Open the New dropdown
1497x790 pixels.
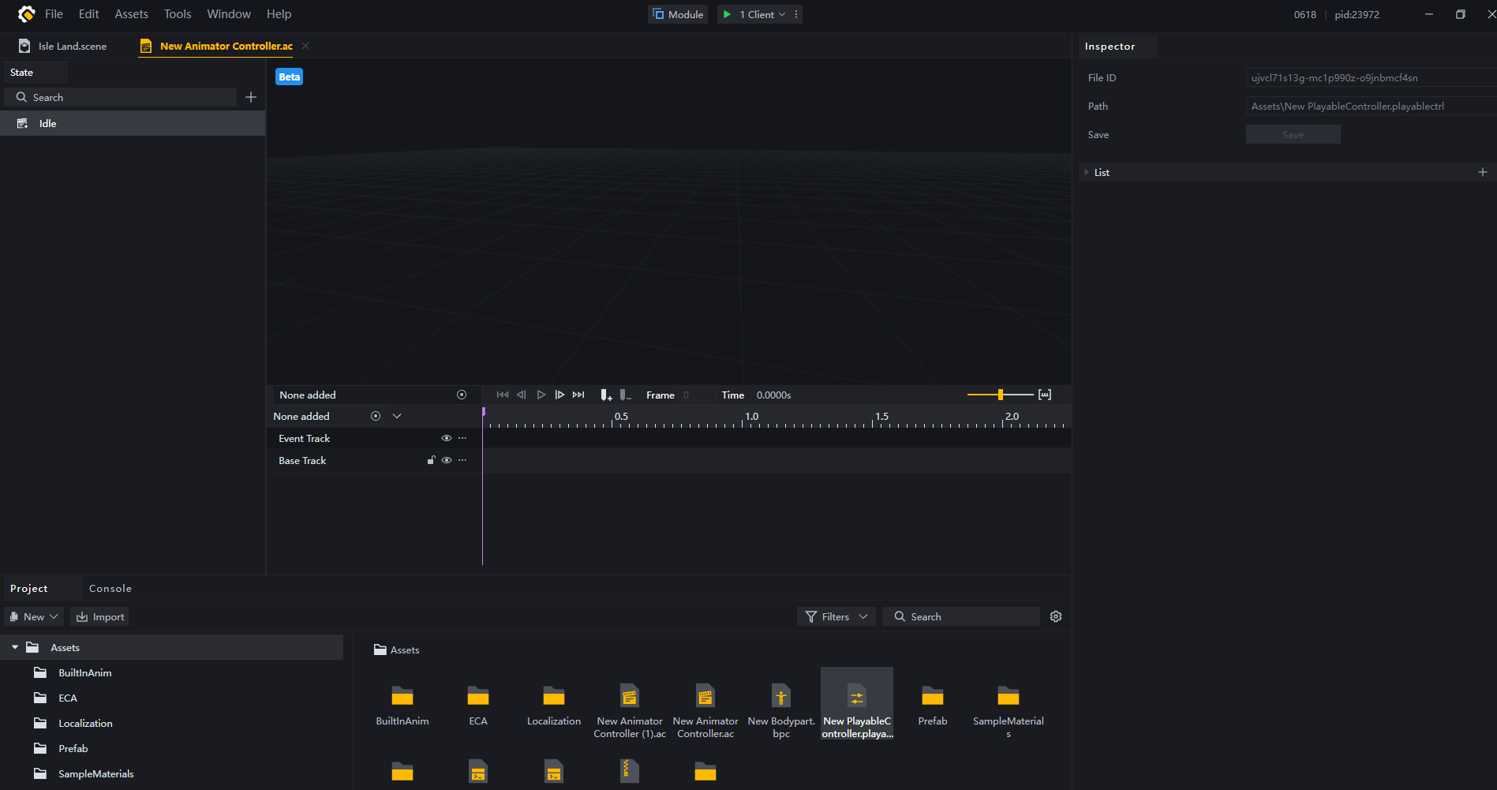click(x=34, y=616)
